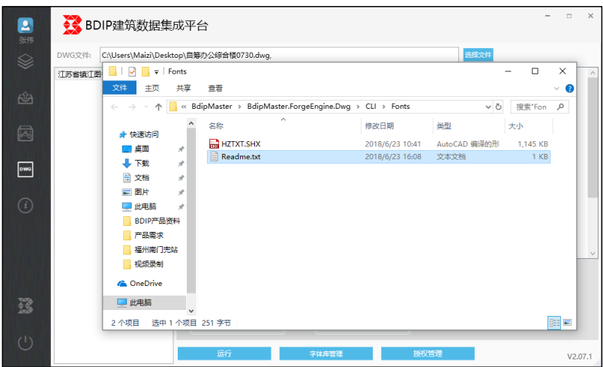Click the folder icon in Explorer title bar
This screenshot has height=367, width=603.
tap(112, 71)
